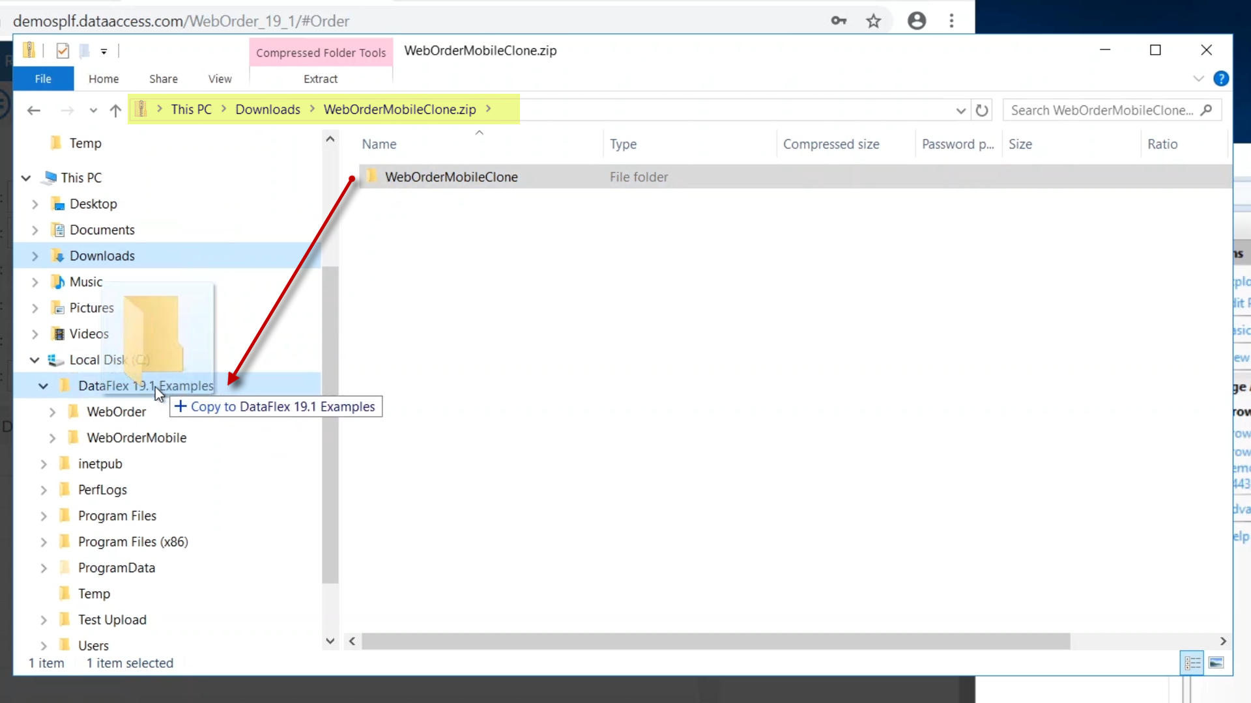Click browser bookmark star icon
The width and height of the screenshot is (1251, 703).
pyautogui.click(x=873, y=21)
